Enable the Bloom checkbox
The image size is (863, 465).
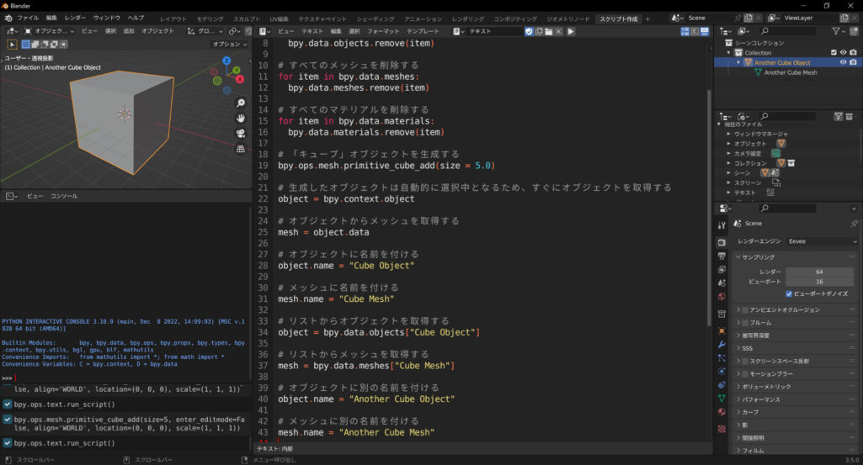(x=745, y=323)
